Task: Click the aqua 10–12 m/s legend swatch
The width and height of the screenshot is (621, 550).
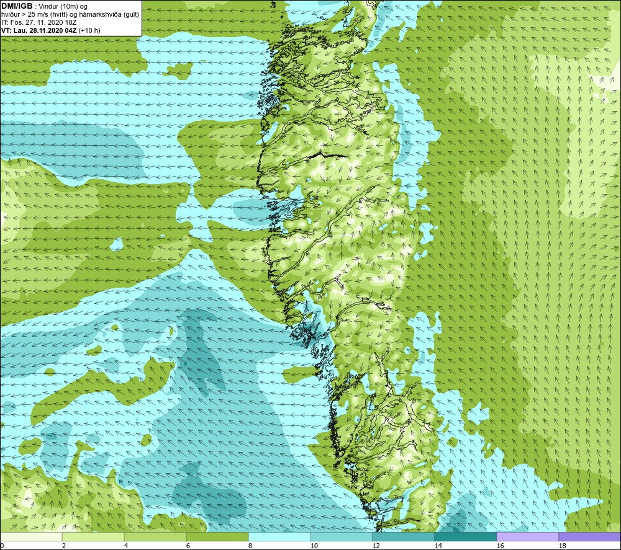Action: point(342,536)
